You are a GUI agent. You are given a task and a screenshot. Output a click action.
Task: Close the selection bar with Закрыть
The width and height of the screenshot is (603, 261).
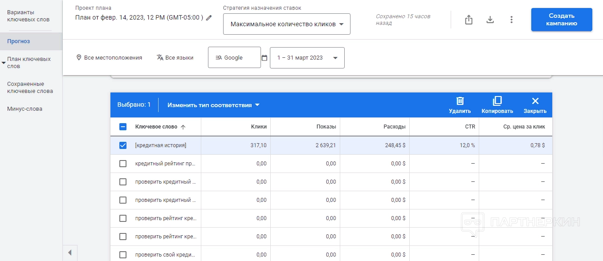(535, 101)
